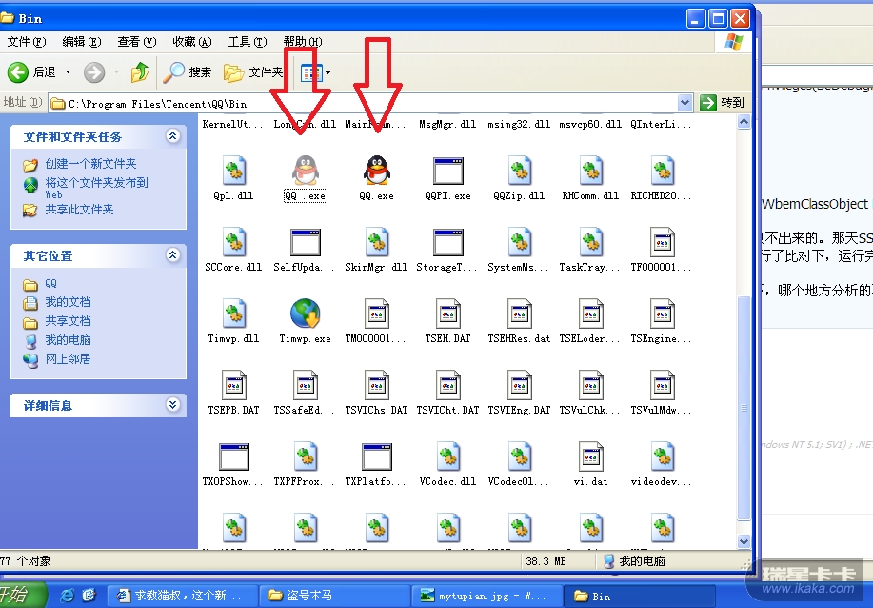This screenshot has height=608, width=873.
Task: Select the SkinMgr.dll file icon
Action: [x=377, y=241]
